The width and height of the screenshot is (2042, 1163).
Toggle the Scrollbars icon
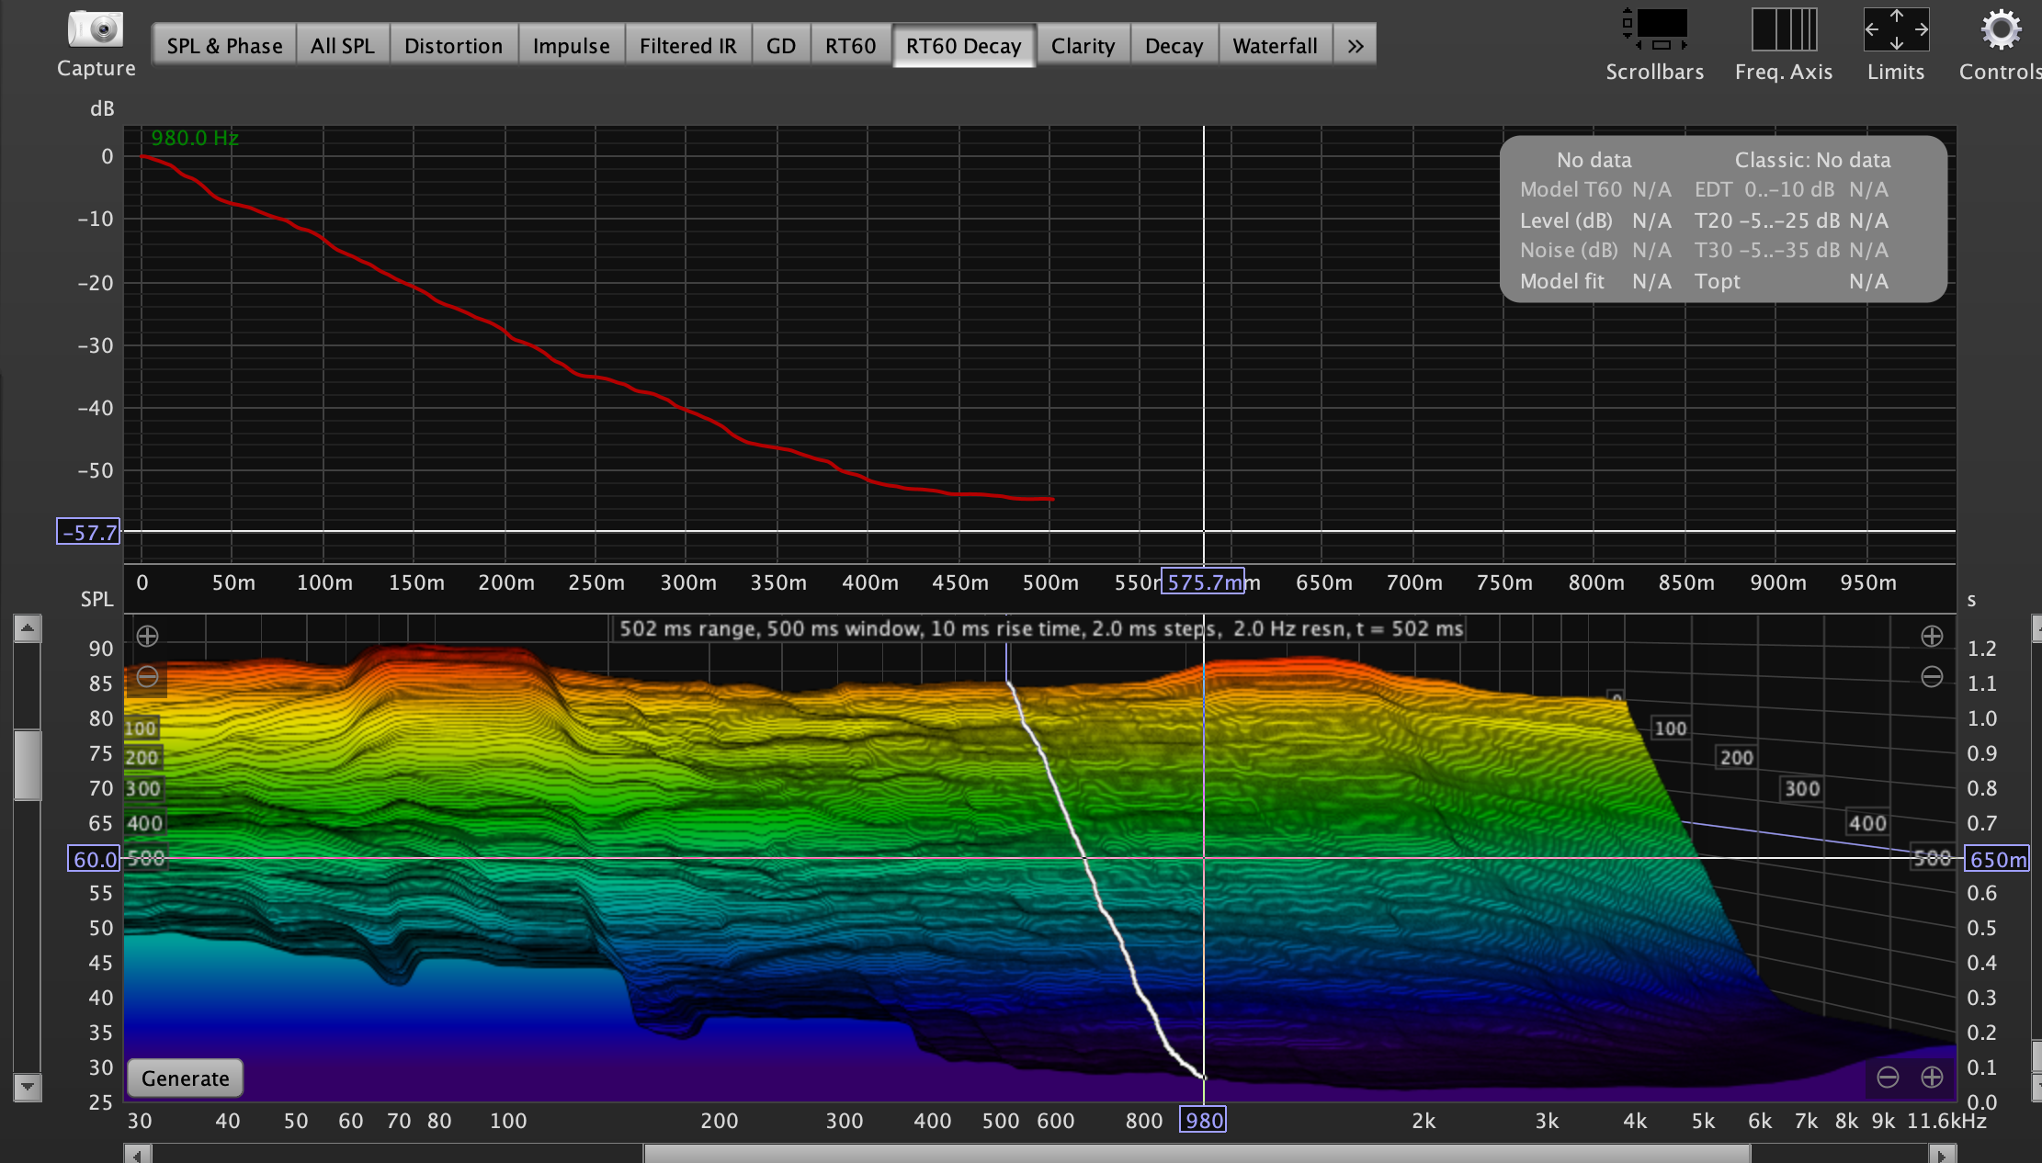point(1654,29)
